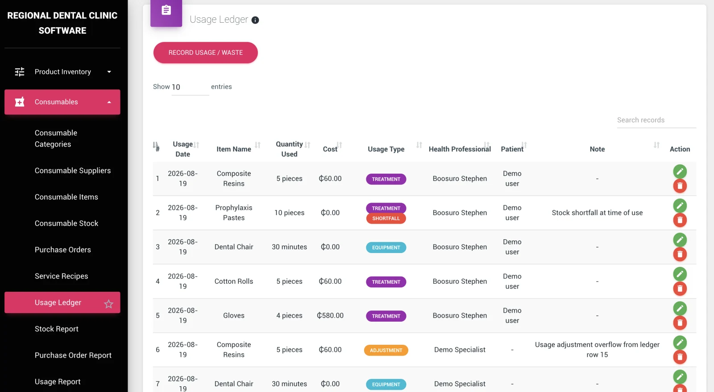This screenshot has height=392, width=714.
Task: Sort table by Note column
Action: (598, 149)
